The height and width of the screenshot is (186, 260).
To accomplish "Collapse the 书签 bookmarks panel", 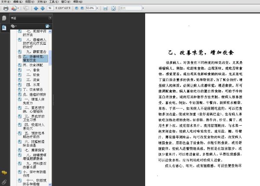I will pyautogui.click(x=50, y=18).
